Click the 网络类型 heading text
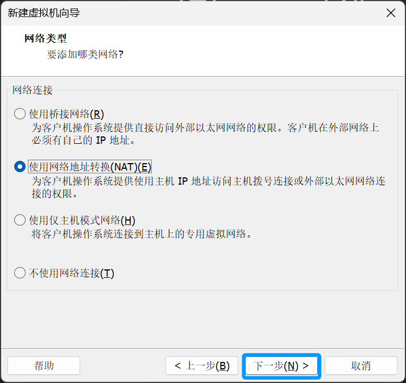Image resolution: width=406 pixels, height=383 pixels. point(45,38)
